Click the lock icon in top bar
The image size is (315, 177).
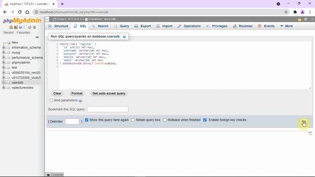[300, 19]
